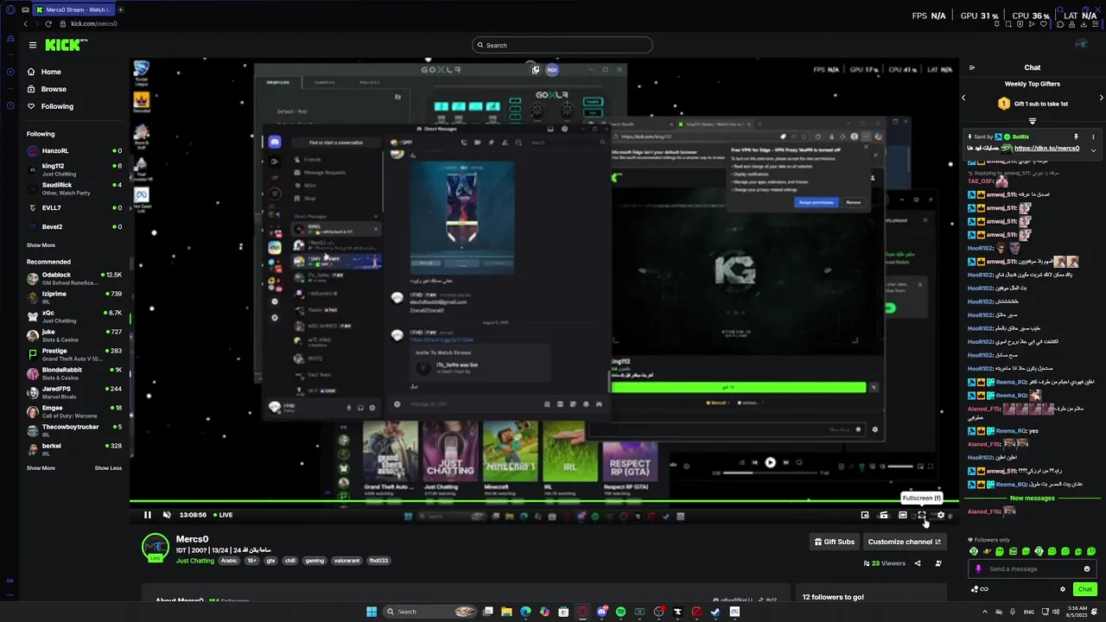Open player settings gear
Viewport: 1106px width, 622px height.
[941, 515]
